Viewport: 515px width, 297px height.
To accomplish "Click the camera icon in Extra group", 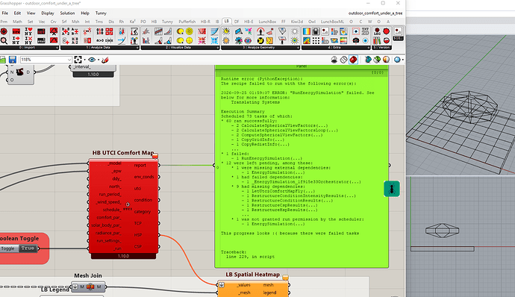I will (356, 41).
